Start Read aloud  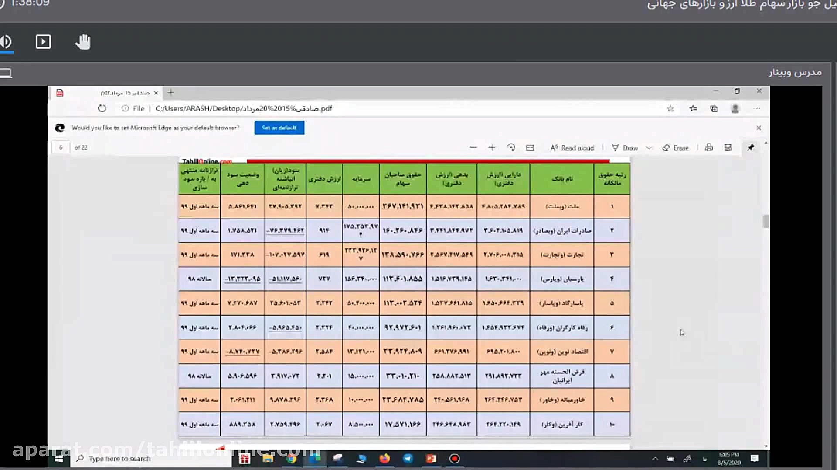click(572, 148)
